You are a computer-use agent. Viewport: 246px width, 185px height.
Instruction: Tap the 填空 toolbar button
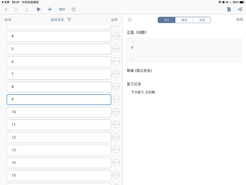[x=62, y=9]
